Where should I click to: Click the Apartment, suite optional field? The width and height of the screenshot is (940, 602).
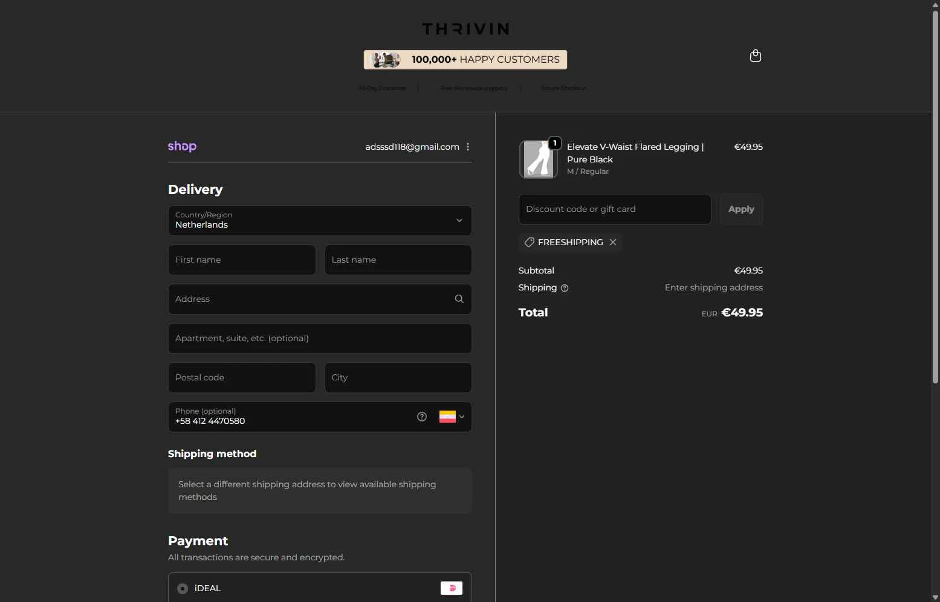tap(320, 338)
